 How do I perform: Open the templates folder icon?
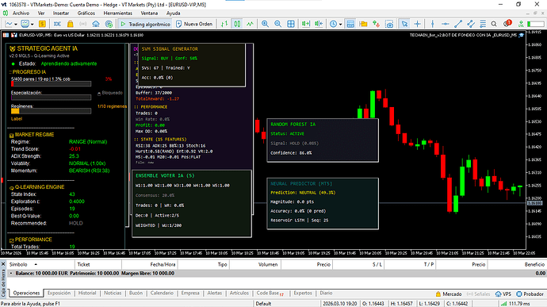(363, 24)
